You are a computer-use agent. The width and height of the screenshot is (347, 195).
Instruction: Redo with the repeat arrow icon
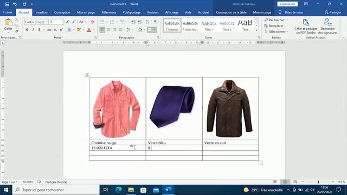tap(24, 4)
